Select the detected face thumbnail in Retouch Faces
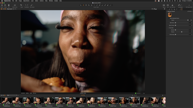This screenshot has height=108, width=193. pos(170,15)
